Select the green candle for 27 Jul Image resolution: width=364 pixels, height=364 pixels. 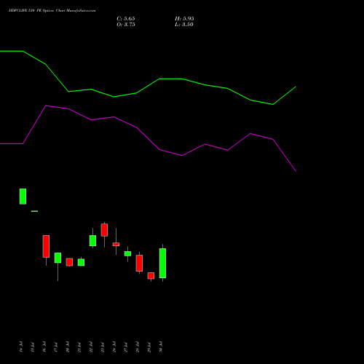[127, 253]
